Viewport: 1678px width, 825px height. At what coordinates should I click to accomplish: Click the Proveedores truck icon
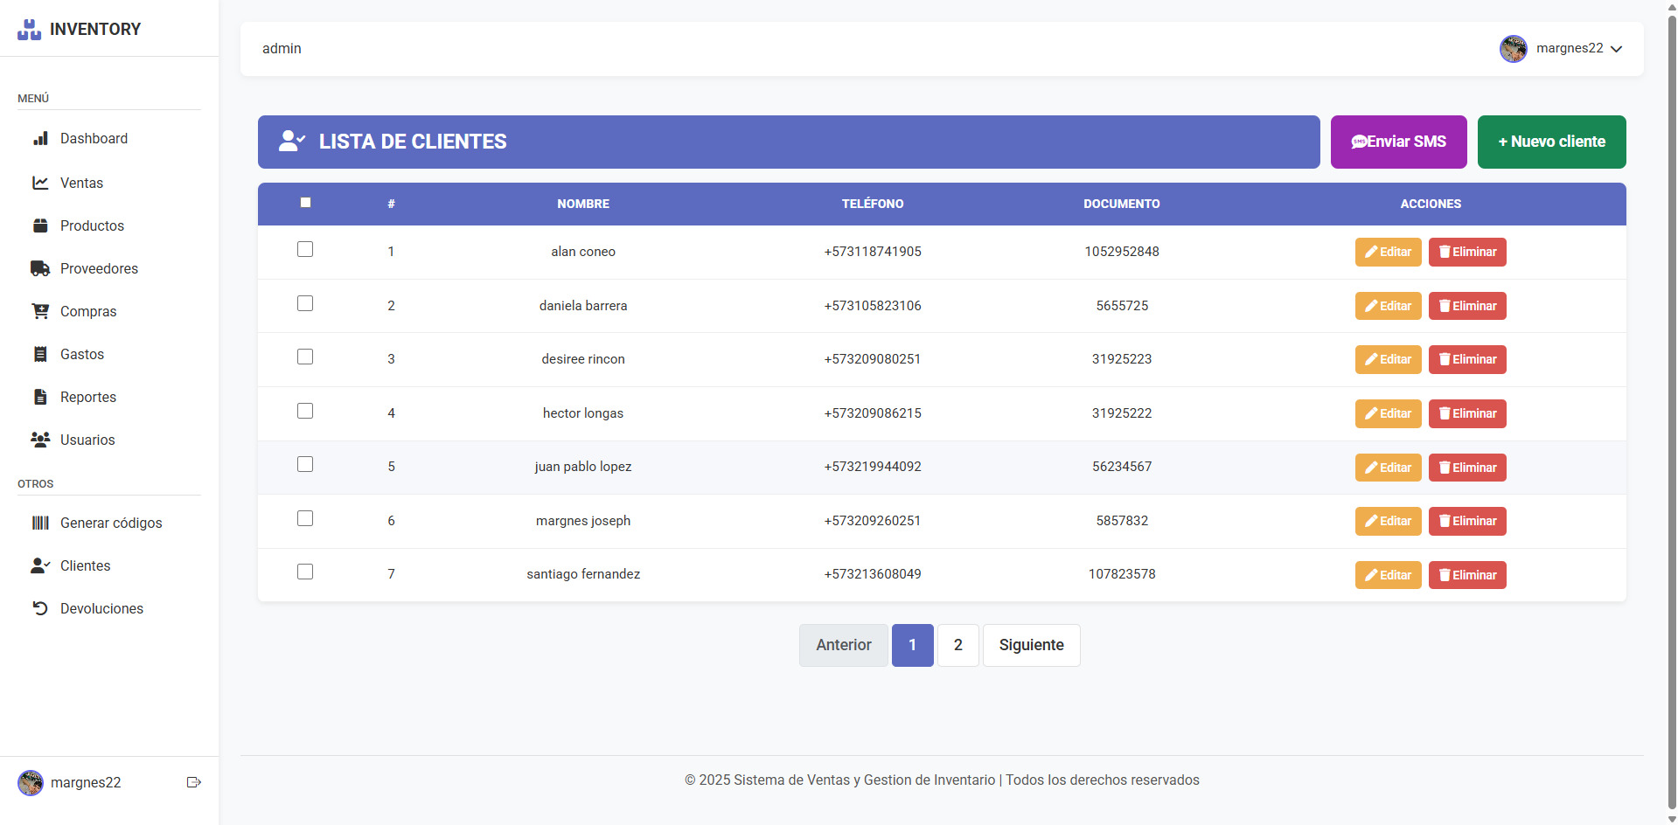pos(40,268)
